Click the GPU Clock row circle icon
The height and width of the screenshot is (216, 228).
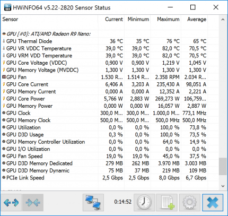point(4,113)
